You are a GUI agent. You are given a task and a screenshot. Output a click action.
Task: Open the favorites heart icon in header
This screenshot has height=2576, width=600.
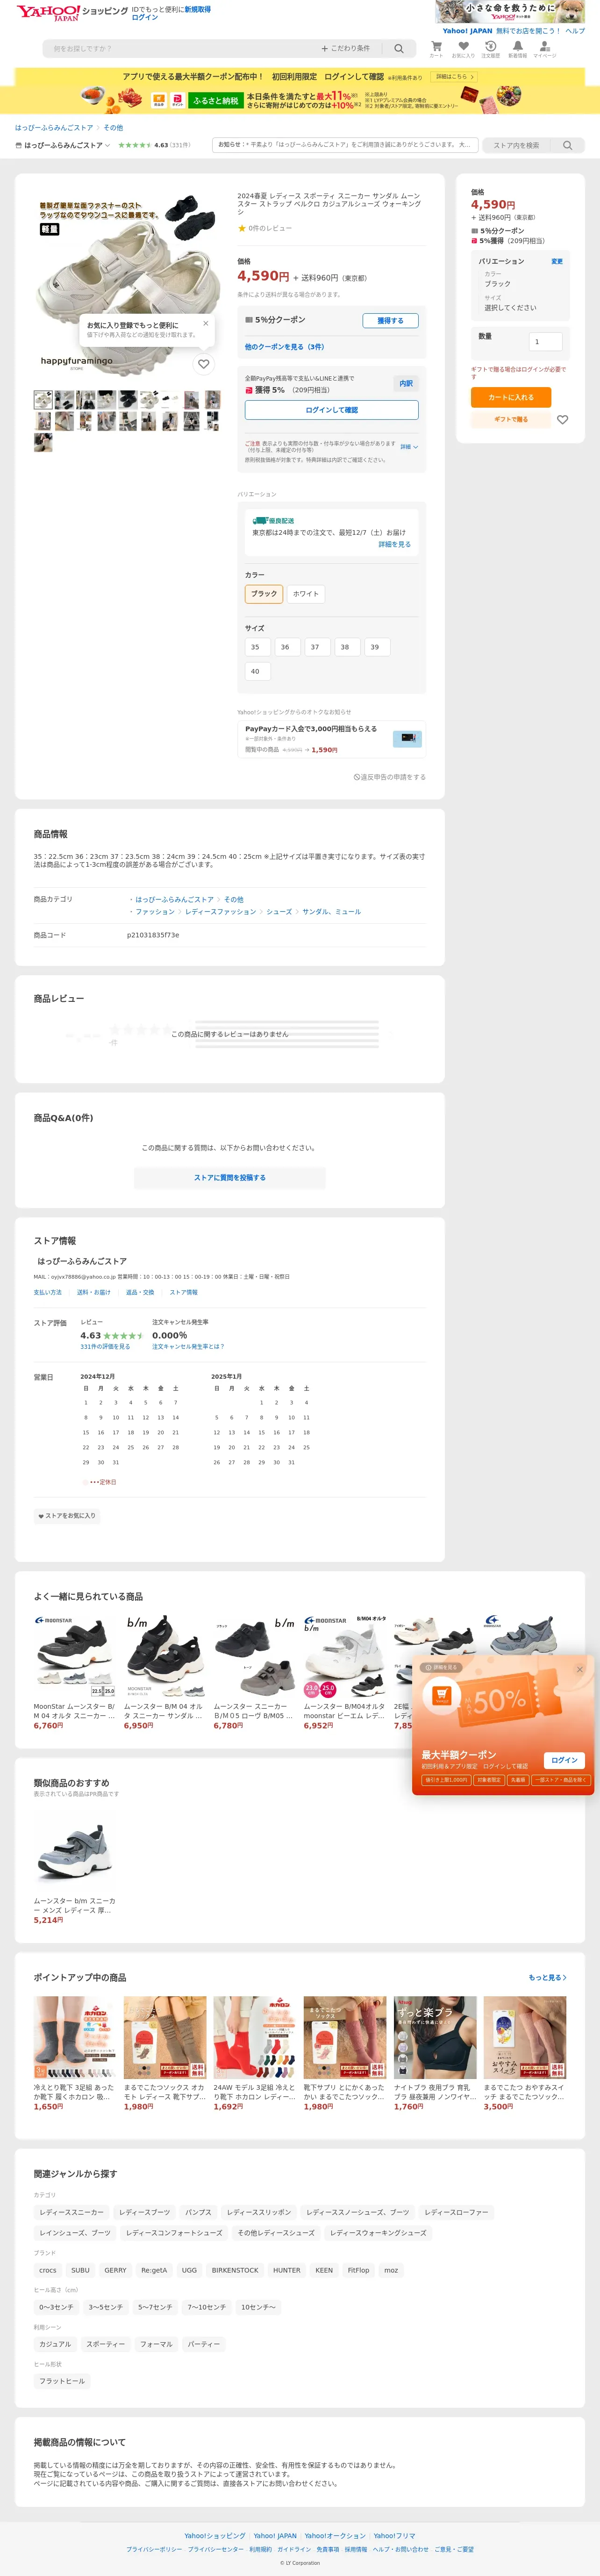coord(463,48)
